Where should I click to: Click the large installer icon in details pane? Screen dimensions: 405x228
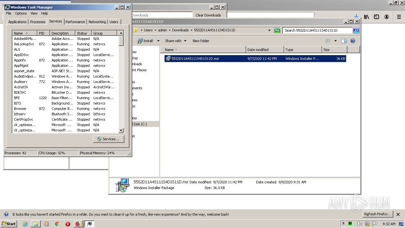coord(122,185)
